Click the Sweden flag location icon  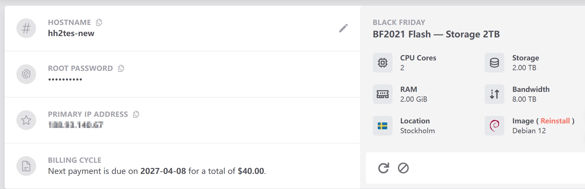point(382,126)
